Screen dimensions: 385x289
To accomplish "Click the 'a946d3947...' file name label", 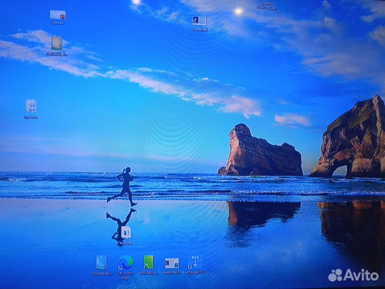I will pyautogui.click(x=172, y=273).
